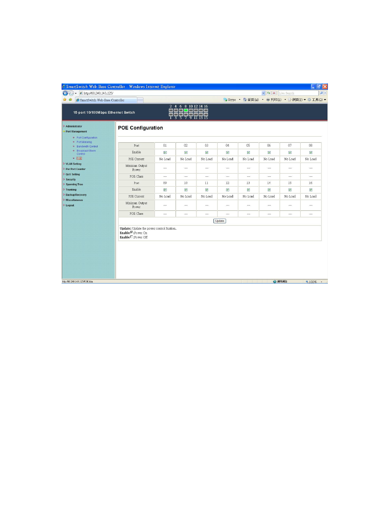This screenshot has height=517, width=365.
Task: Click the Internet zone globe in status bar
Action: 275,282
